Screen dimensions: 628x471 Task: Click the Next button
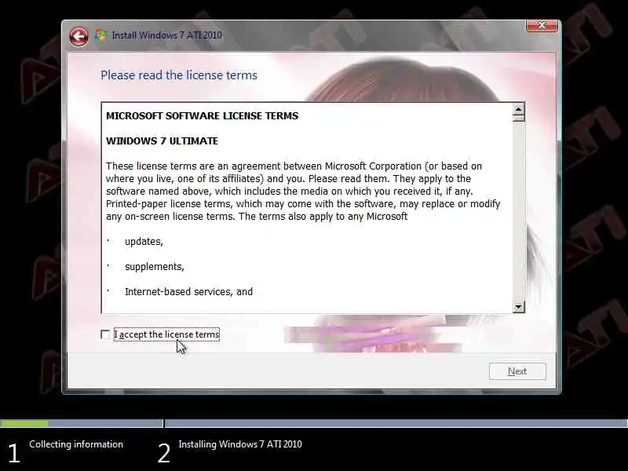[x=517, y=371]
